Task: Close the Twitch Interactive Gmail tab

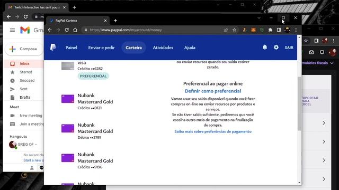Action: 64,7
